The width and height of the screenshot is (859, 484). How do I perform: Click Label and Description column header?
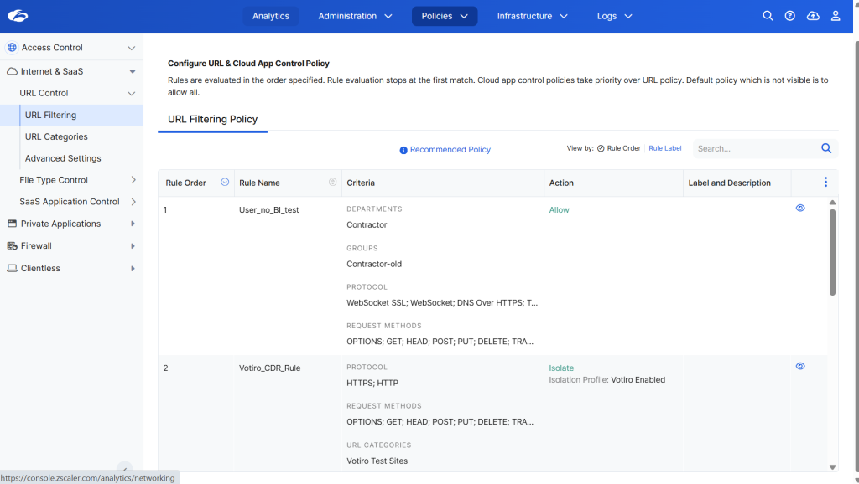tap(729, 183)
